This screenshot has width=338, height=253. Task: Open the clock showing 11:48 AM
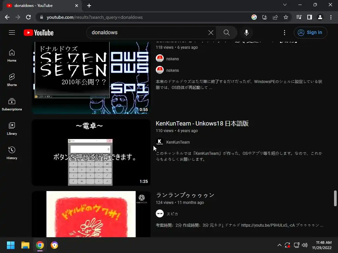pos(322,245)
